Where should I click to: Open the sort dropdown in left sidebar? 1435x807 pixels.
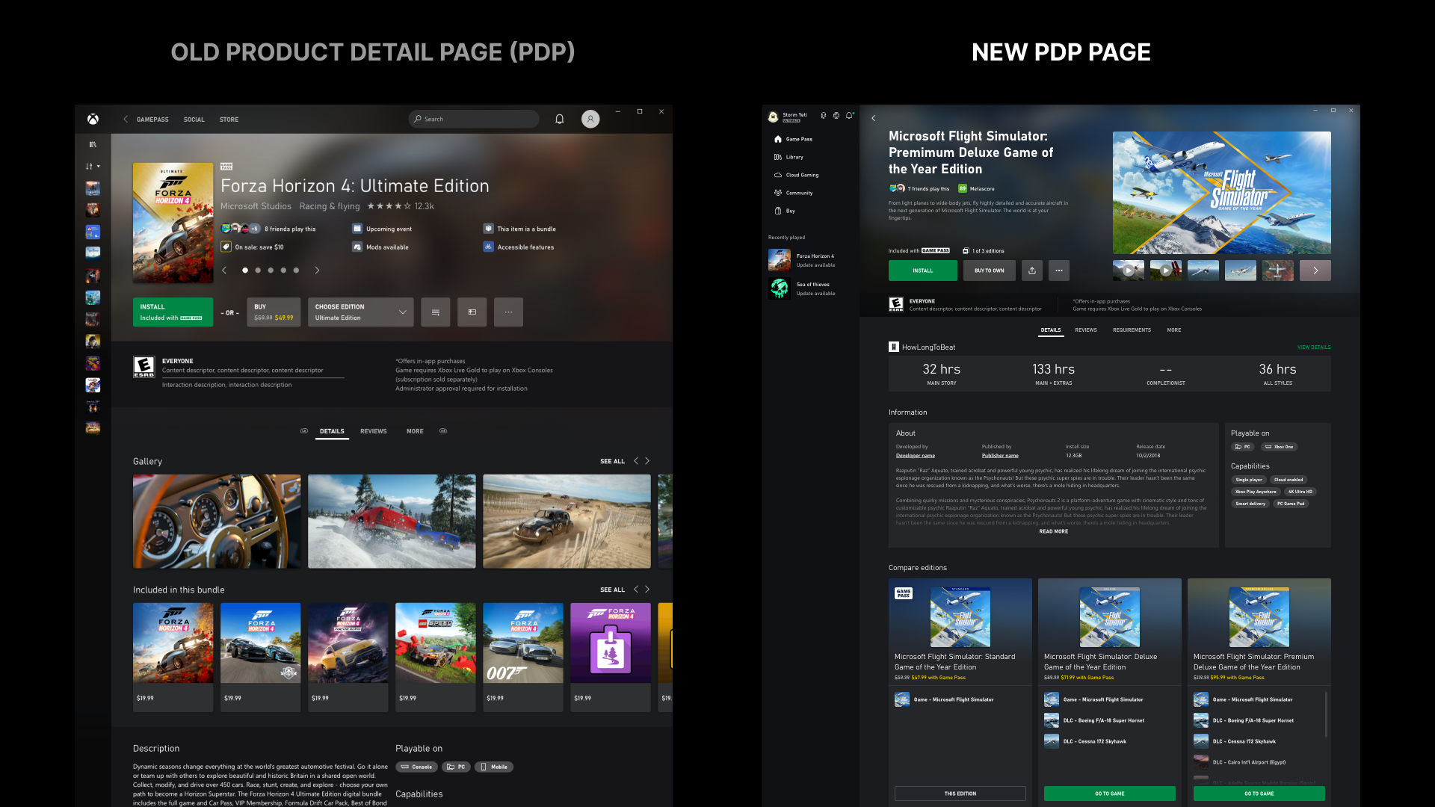(x=93, y=167)
